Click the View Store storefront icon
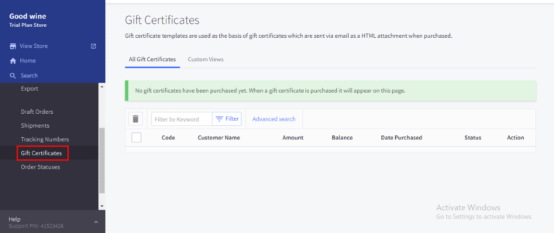Viewport: 554px width, 233px height. (13, 46)
